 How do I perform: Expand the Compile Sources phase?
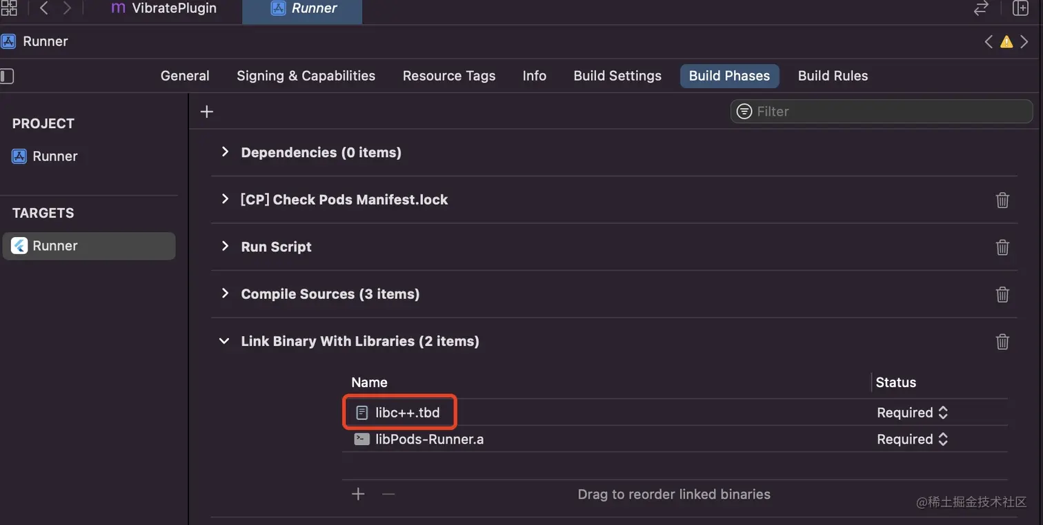coord(225,294)
